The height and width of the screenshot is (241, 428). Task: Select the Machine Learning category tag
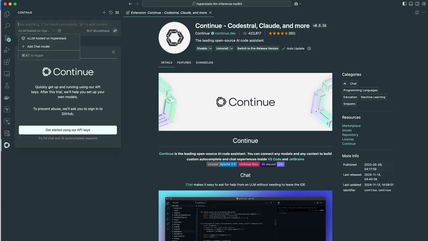coord(373,97)
